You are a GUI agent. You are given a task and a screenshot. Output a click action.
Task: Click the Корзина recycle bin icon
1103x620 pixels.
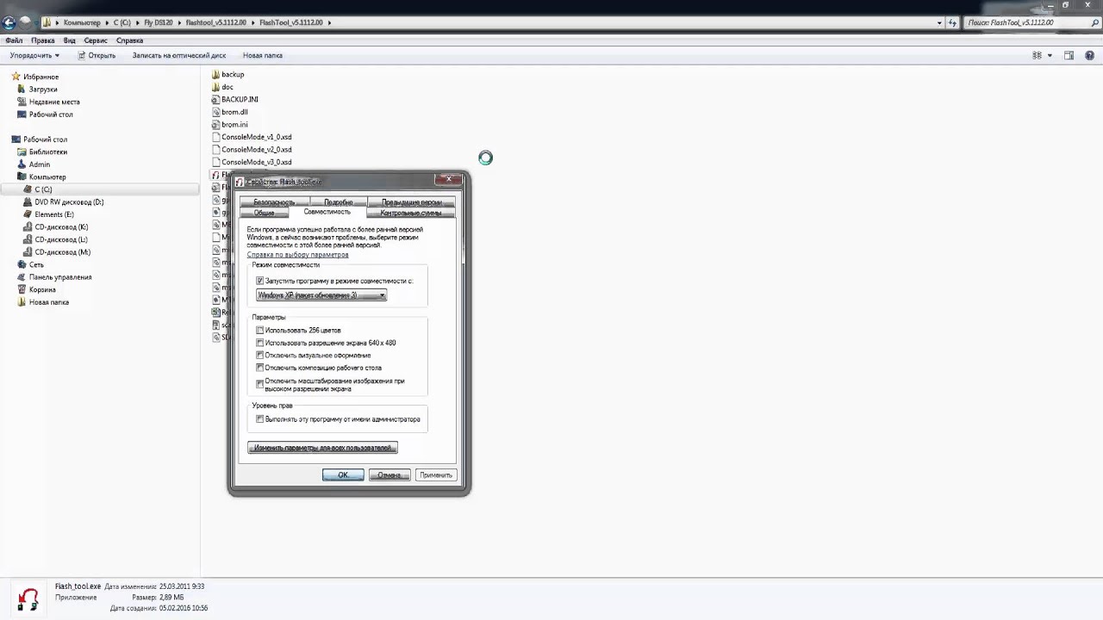point(22,289)
